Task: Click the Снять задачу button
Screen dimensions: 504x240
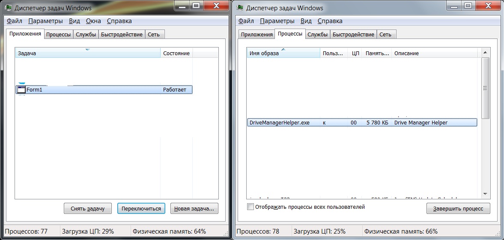Action: tap(87, 208)
